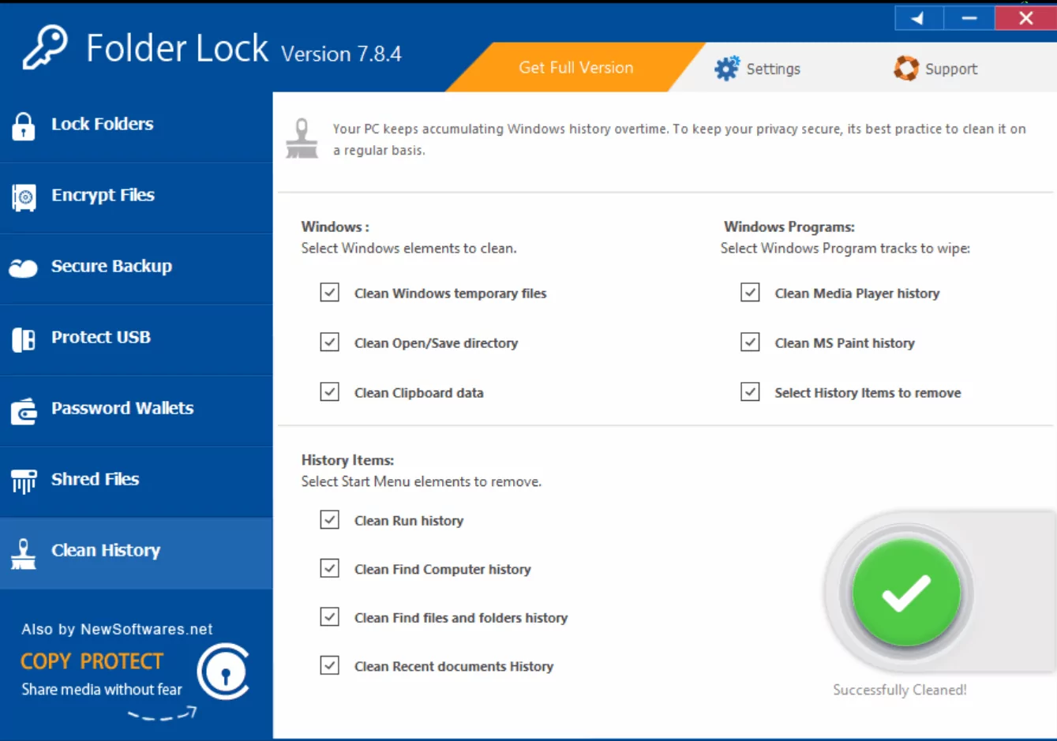Visit the COPY PROTECT promotion link

[91, 661]
